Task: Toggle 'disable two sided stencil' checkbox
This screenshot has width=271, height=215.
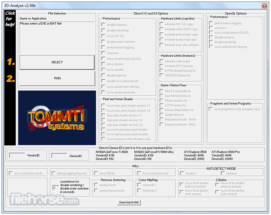Action: click(x=103, y=81)
